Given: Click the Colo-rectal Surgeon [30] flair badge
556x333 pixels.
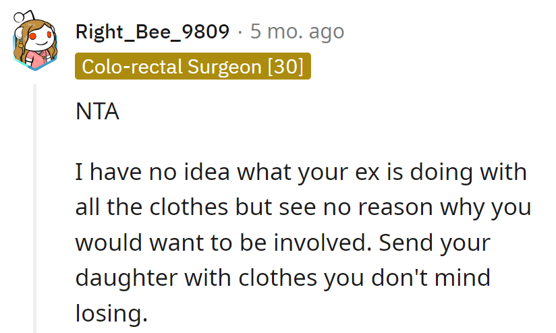Looking at the screenshot, I should click(x=193, y=67).
